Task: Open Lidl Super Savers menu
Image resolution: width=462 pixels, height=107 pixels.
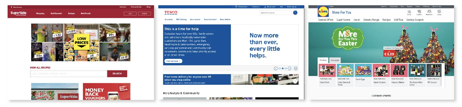Action: click(343, 20)
